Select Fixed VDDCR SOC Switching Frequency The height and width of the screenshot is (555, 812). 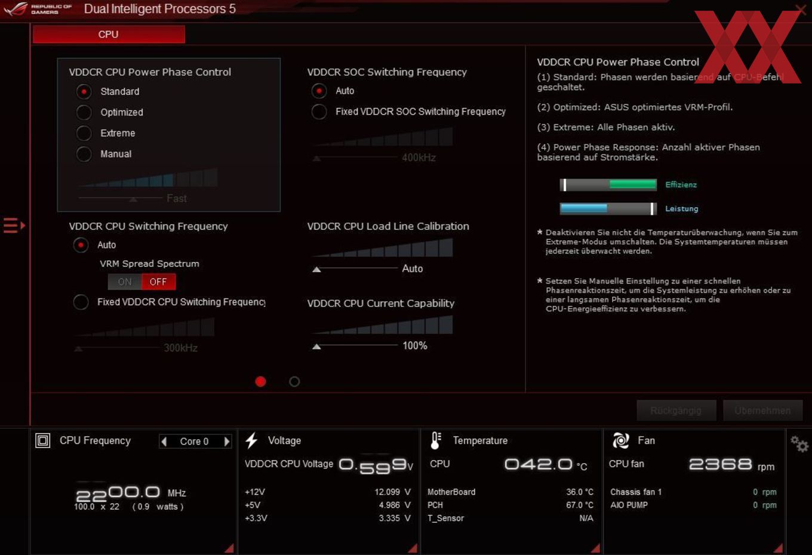[319, 112]
